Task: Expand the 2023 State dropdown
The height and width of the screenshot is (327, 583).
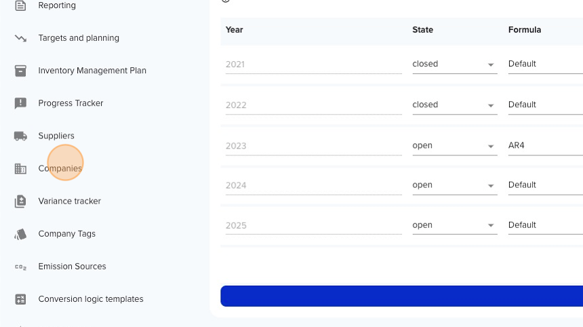Action: coord(455,147)
